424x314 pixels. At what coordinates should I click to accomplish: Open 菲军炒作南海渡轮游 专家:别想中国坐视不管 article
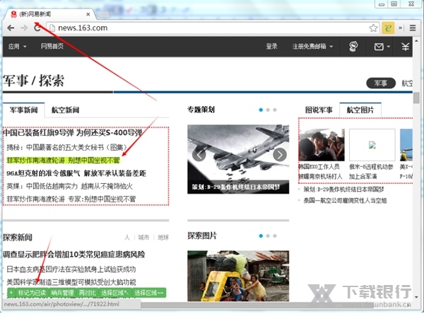click(71, 199)
